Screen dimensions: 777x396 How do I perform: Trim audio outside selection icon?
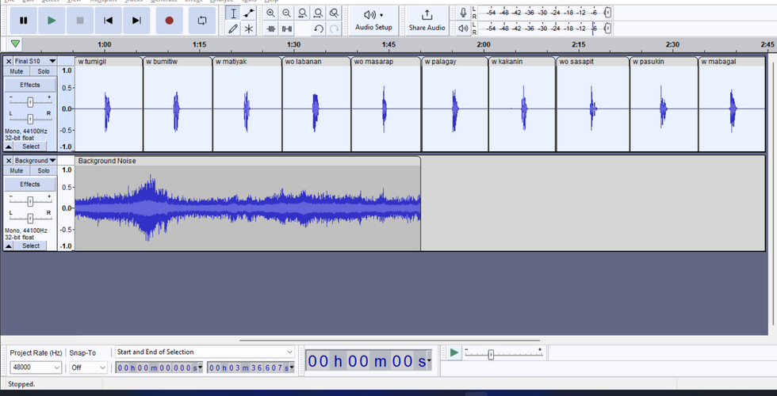tap(270, 29)
